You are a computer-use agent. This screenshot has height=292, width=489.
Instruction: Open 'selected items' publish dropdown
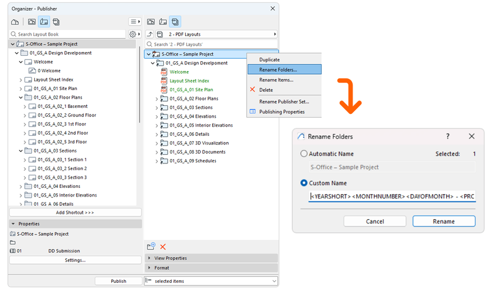[211, 281]
